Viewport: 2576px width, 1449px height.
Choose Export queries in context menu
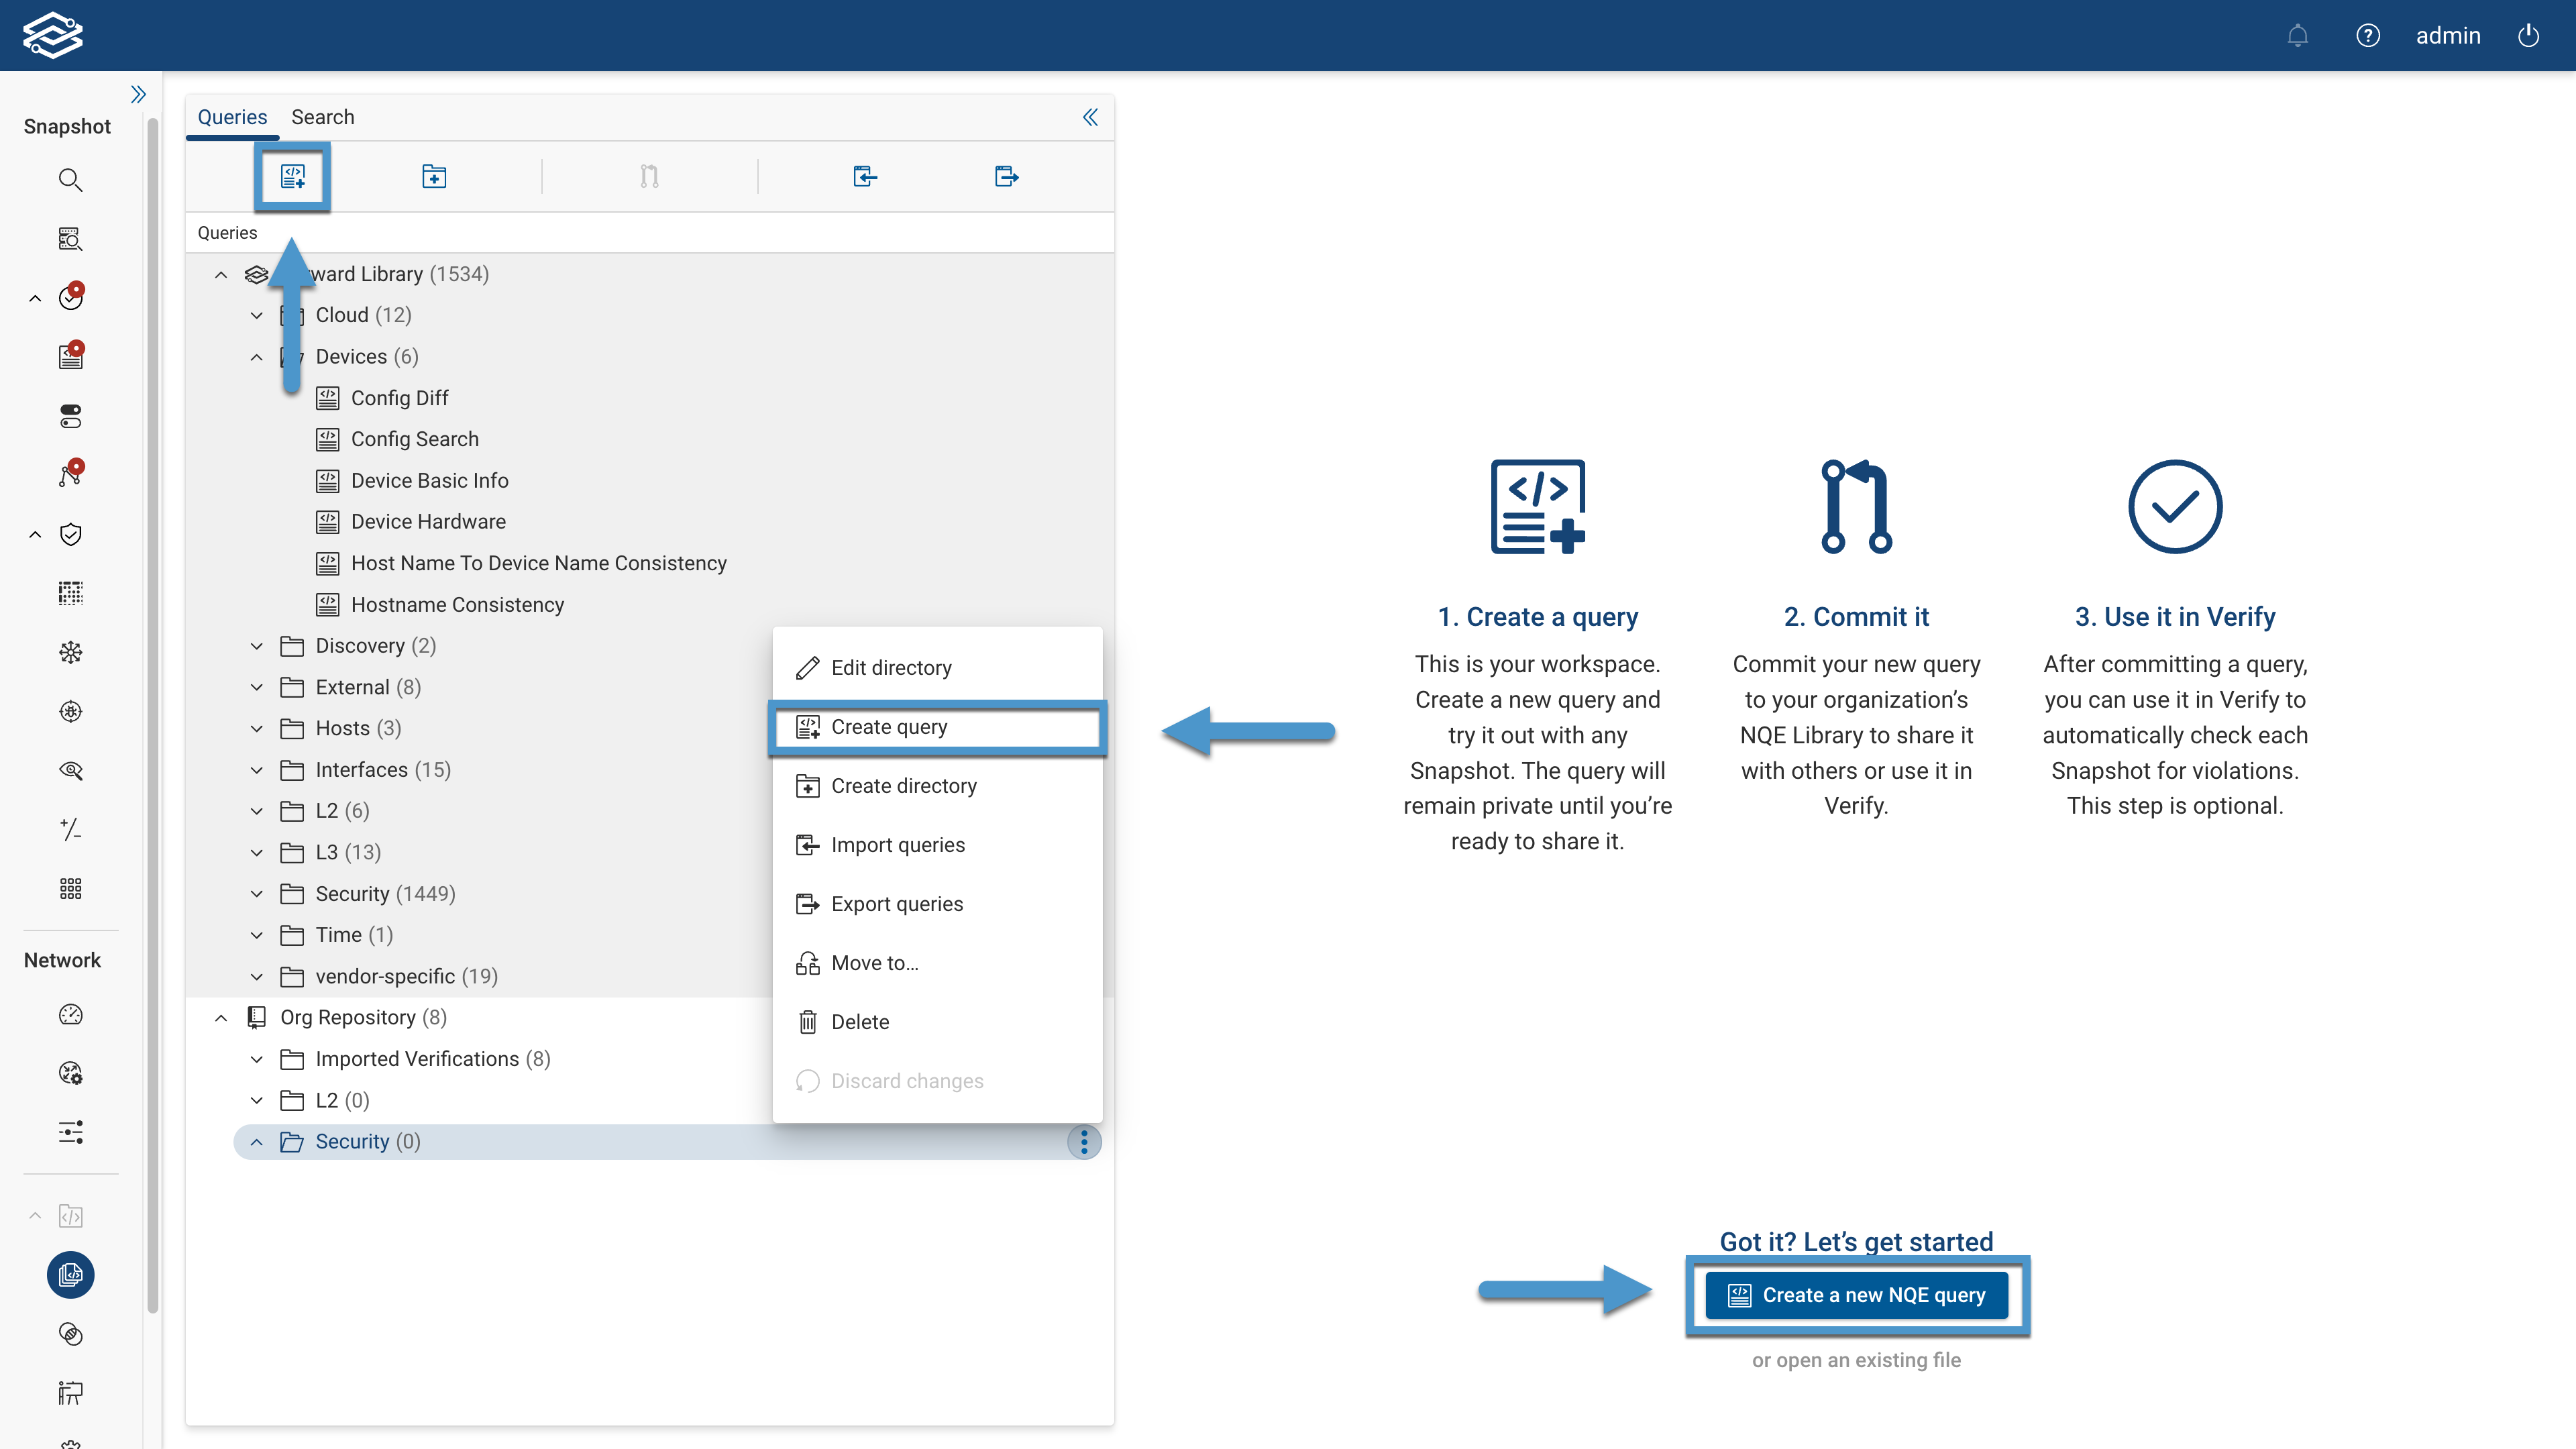897,904
